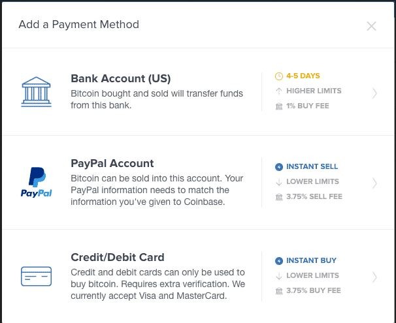This screenshot has height=323, width=396.
Task: Click the 4-5 DAYS label
Action: point(303,76)
